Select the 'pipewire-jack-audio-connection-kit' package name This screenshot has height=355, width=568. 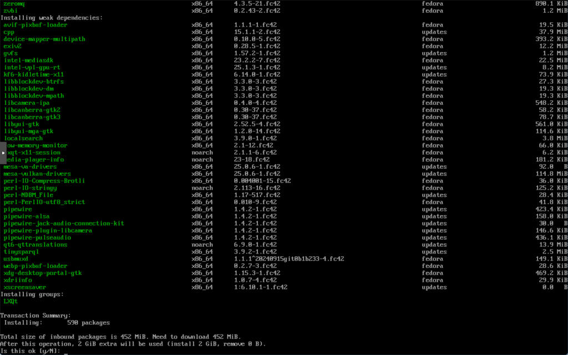pyautogui.click(x=64, y=224)
